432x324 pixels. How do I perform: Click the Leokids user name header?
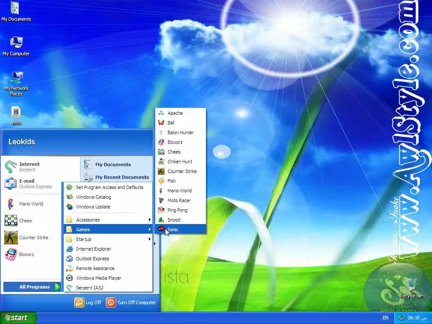pos(22,142)
